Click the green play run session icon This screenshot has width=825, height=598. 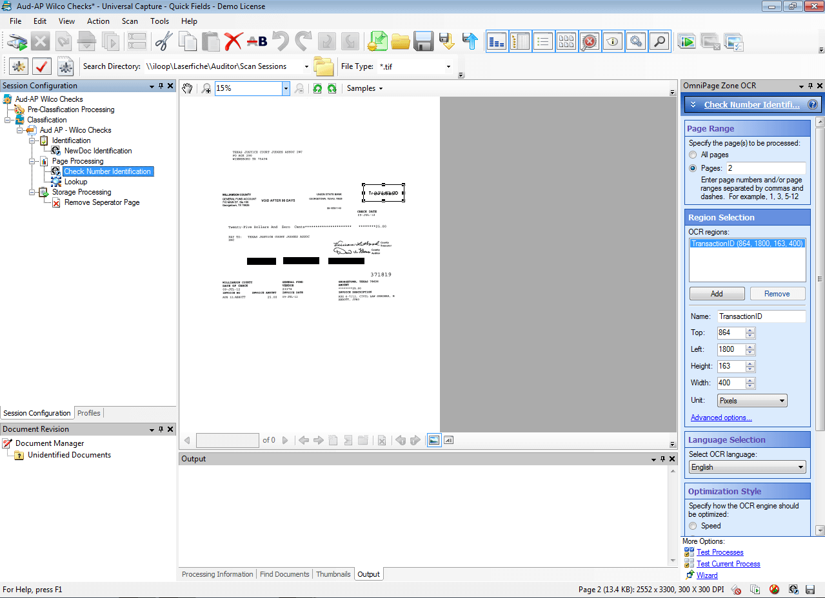point(687,42)
